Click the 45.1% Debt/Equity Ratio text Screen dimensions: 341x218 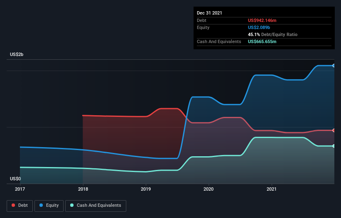point(272,34)
